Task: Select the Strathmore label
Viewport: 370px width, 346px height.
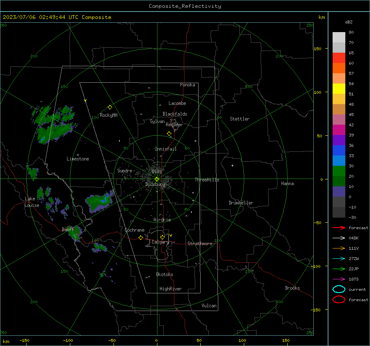Action: tap(200, 244)
